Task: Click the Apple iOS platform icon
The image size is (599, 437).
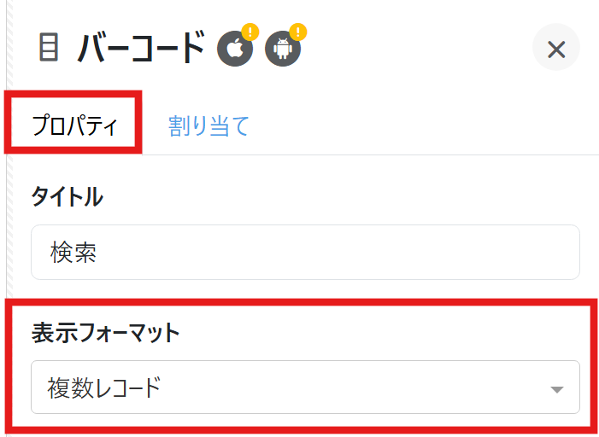Action: pyautogui.click(x=235, y=49)
